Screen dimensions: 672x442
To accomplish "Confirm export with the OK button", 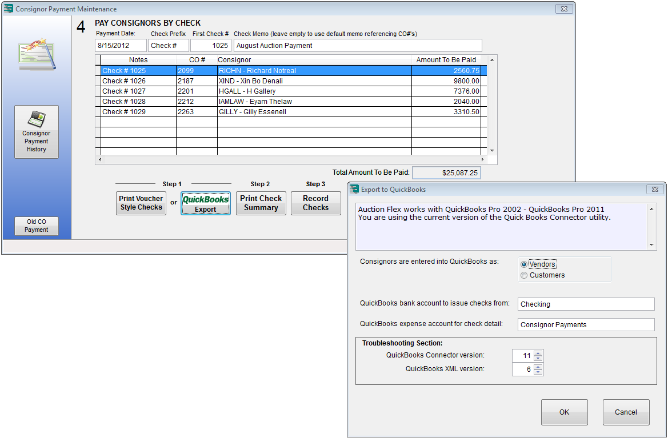I will [564, 412].
